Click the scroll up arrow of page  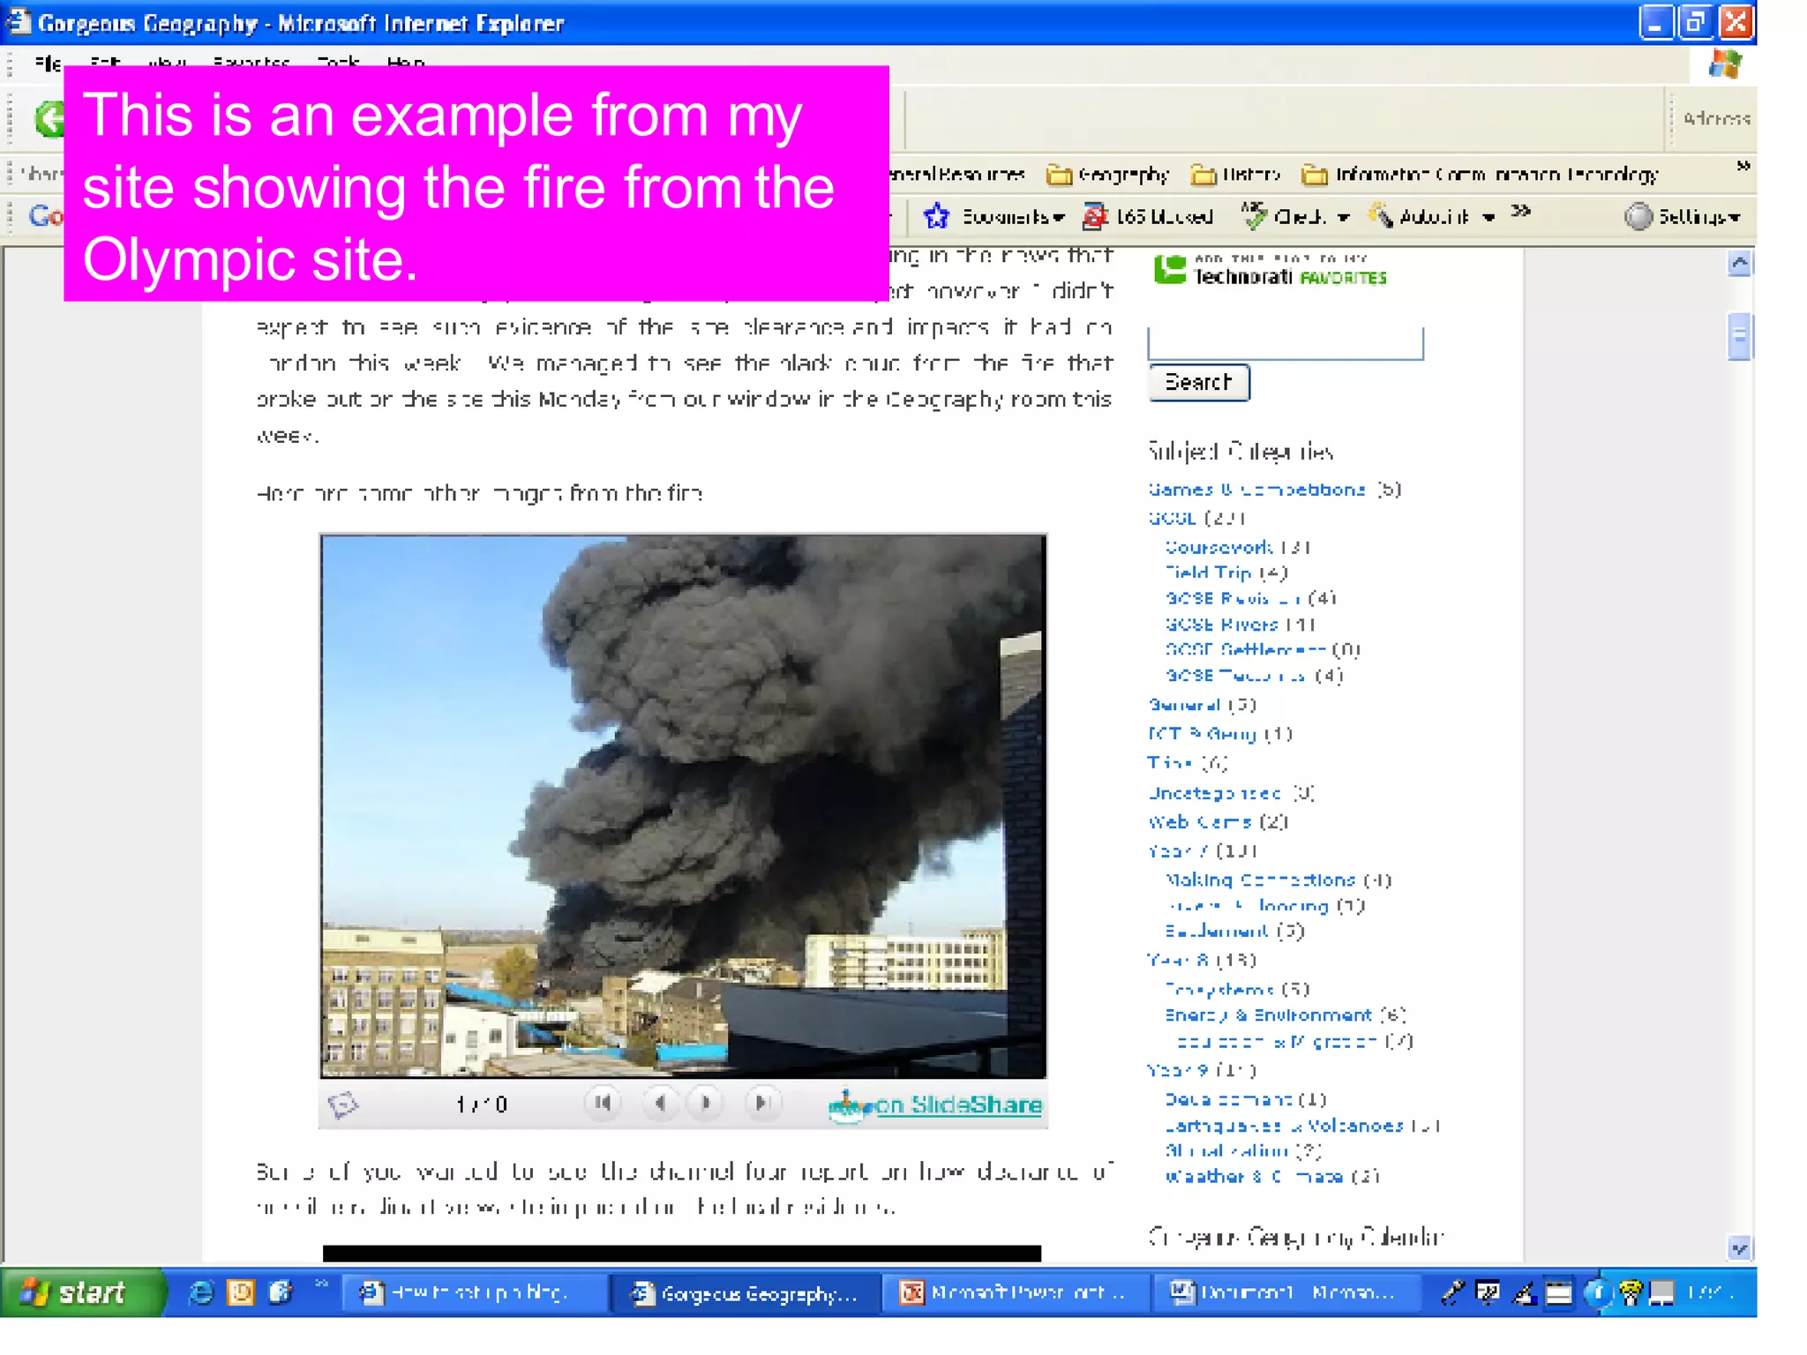1739,263
